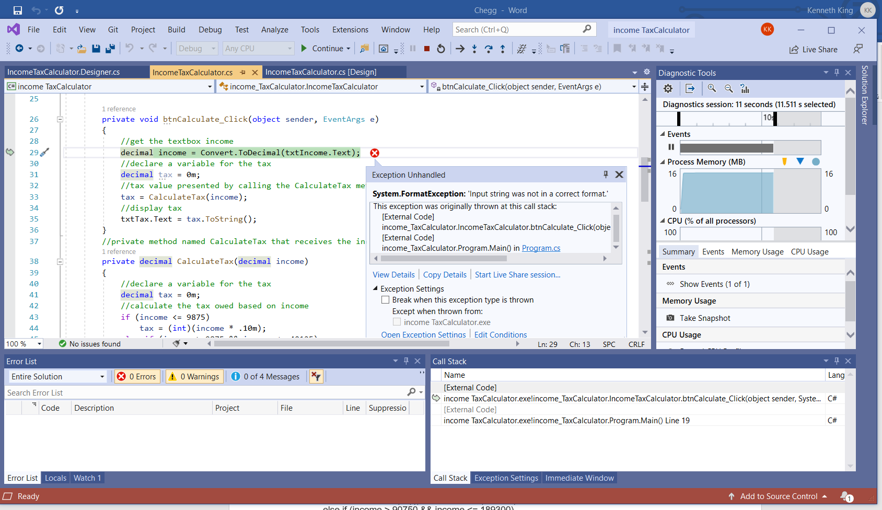Take a memory snapshot
Screen dimensions: 882x510
click(x=704, y=318)
